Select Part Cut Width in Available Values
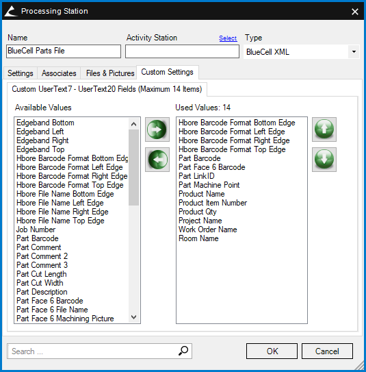The image size is (366, 372). click(40, 283)
